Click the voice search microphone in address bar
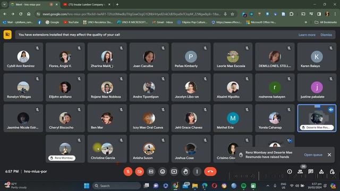This screenshot has width=340, height=191. pyautogui.click(x=225, y=14)
